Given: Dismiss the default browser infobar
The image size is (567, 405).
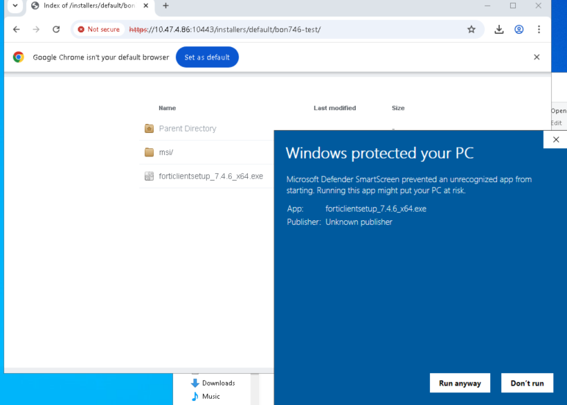Looking at the screenshot, I should (537, 57).
